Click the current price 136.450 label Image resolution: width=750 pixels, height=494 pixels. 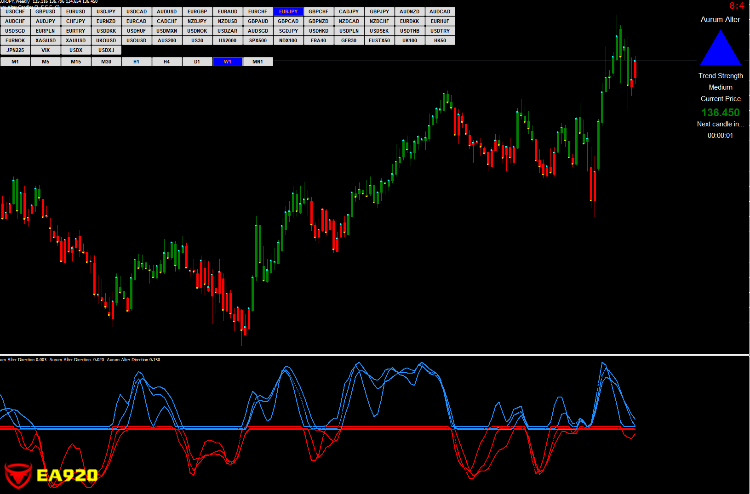coord(720,113)
